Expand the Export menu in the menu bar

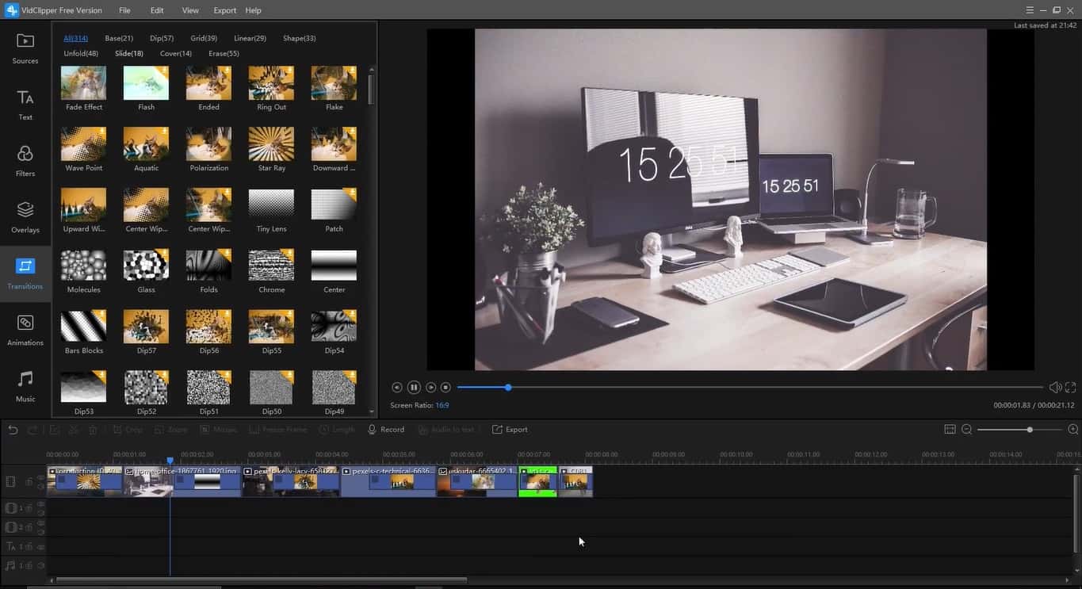point(224,10)
